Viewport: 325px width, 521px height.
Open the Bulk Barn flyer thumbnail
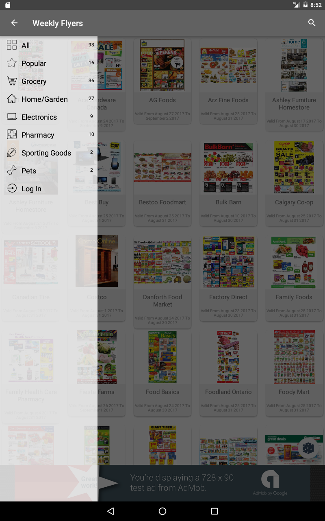point(228,168)
